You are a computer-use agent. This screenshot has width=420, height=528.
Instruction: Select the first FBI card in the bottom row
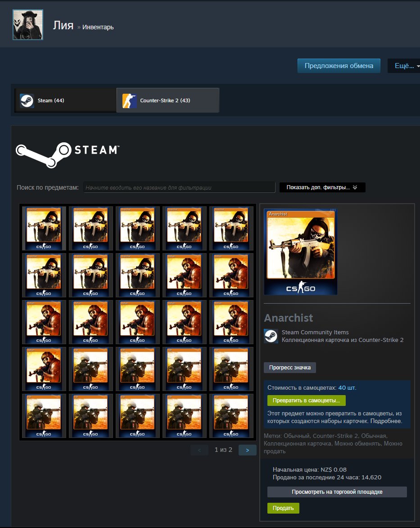(x=44, y=415)
